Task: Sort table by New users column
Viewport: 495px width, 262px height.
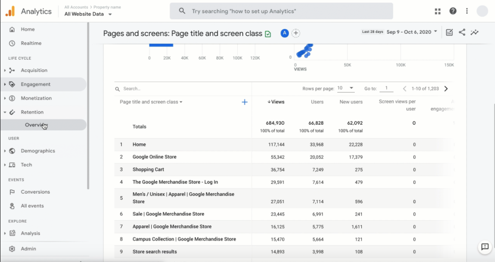Action: coord(351,102)
